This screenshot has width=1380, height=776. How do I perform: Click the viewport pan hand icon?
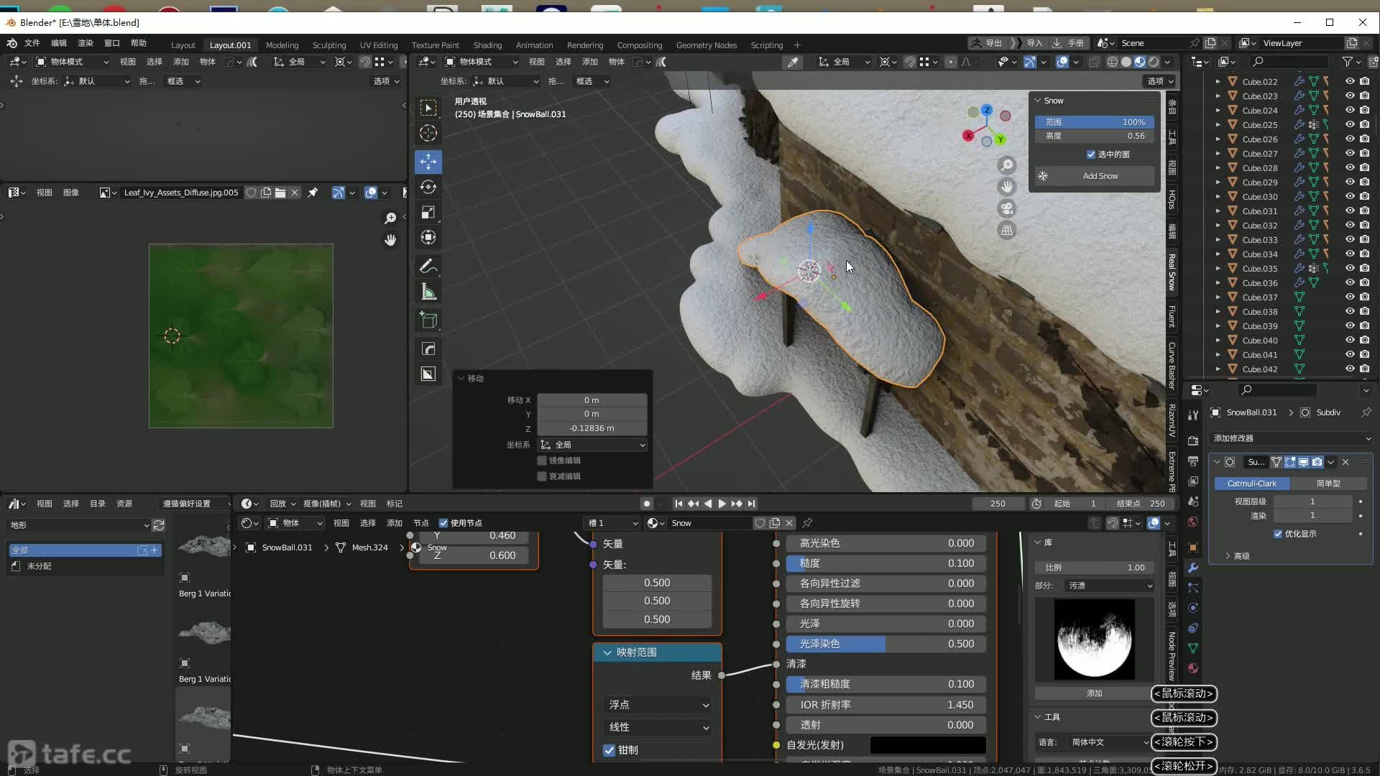[1007, 187]
